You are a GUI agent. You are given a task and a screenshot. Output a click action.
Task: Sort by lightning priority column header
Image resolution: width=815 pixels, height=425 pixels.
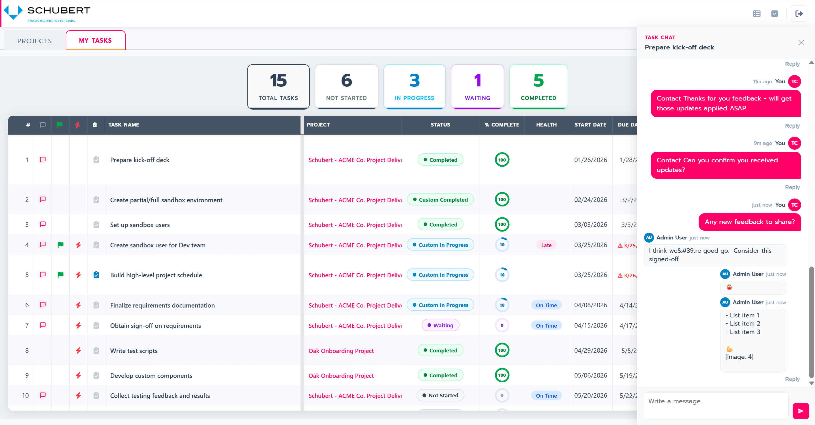77,125
